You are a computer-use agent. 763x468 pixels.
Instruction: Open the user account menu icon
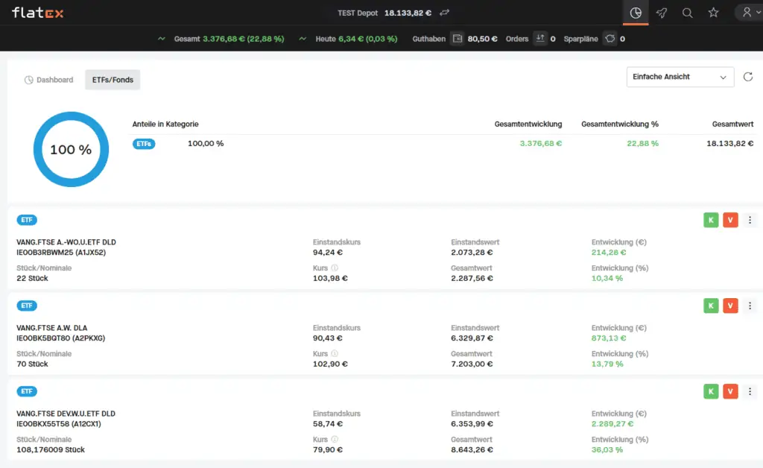(747, 12)
